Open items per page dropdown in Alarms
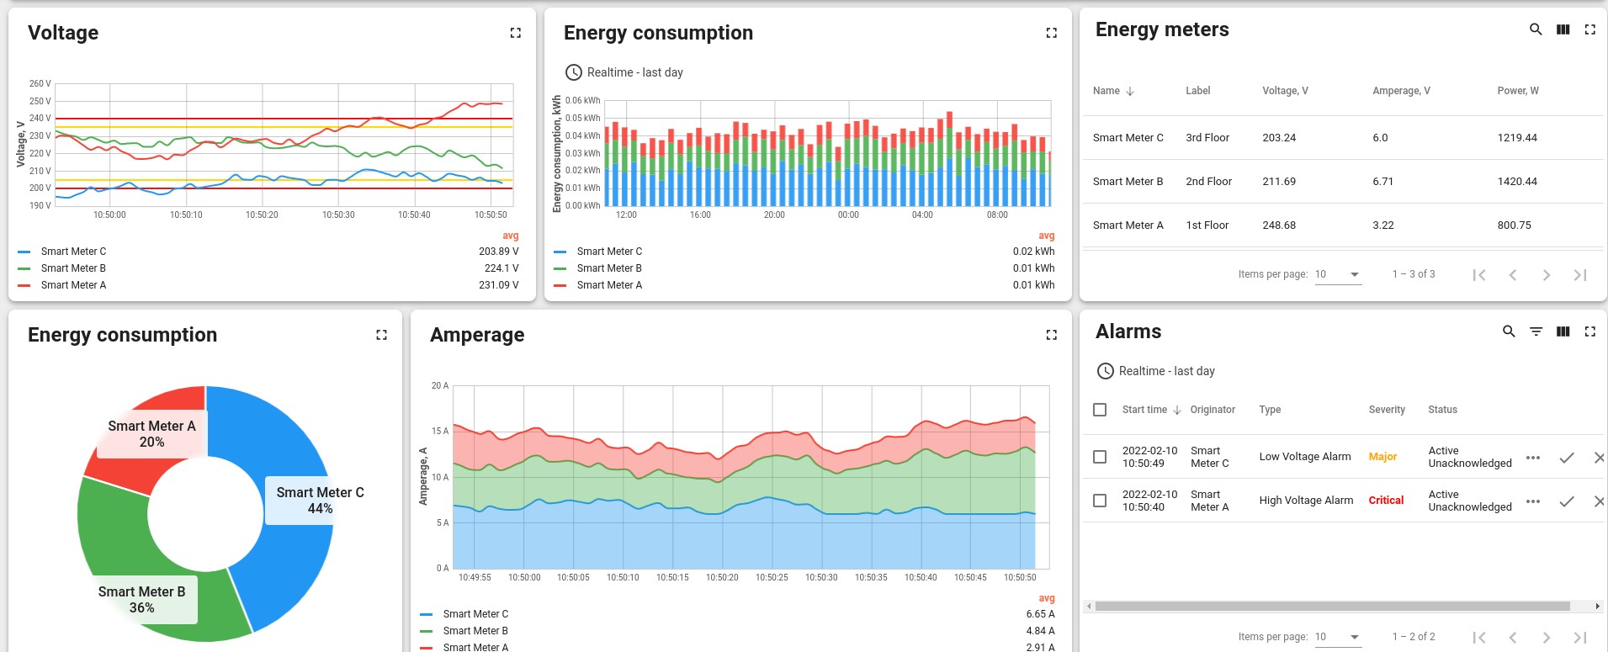This screenshot has height=652, width=1608. [1338, 637]
